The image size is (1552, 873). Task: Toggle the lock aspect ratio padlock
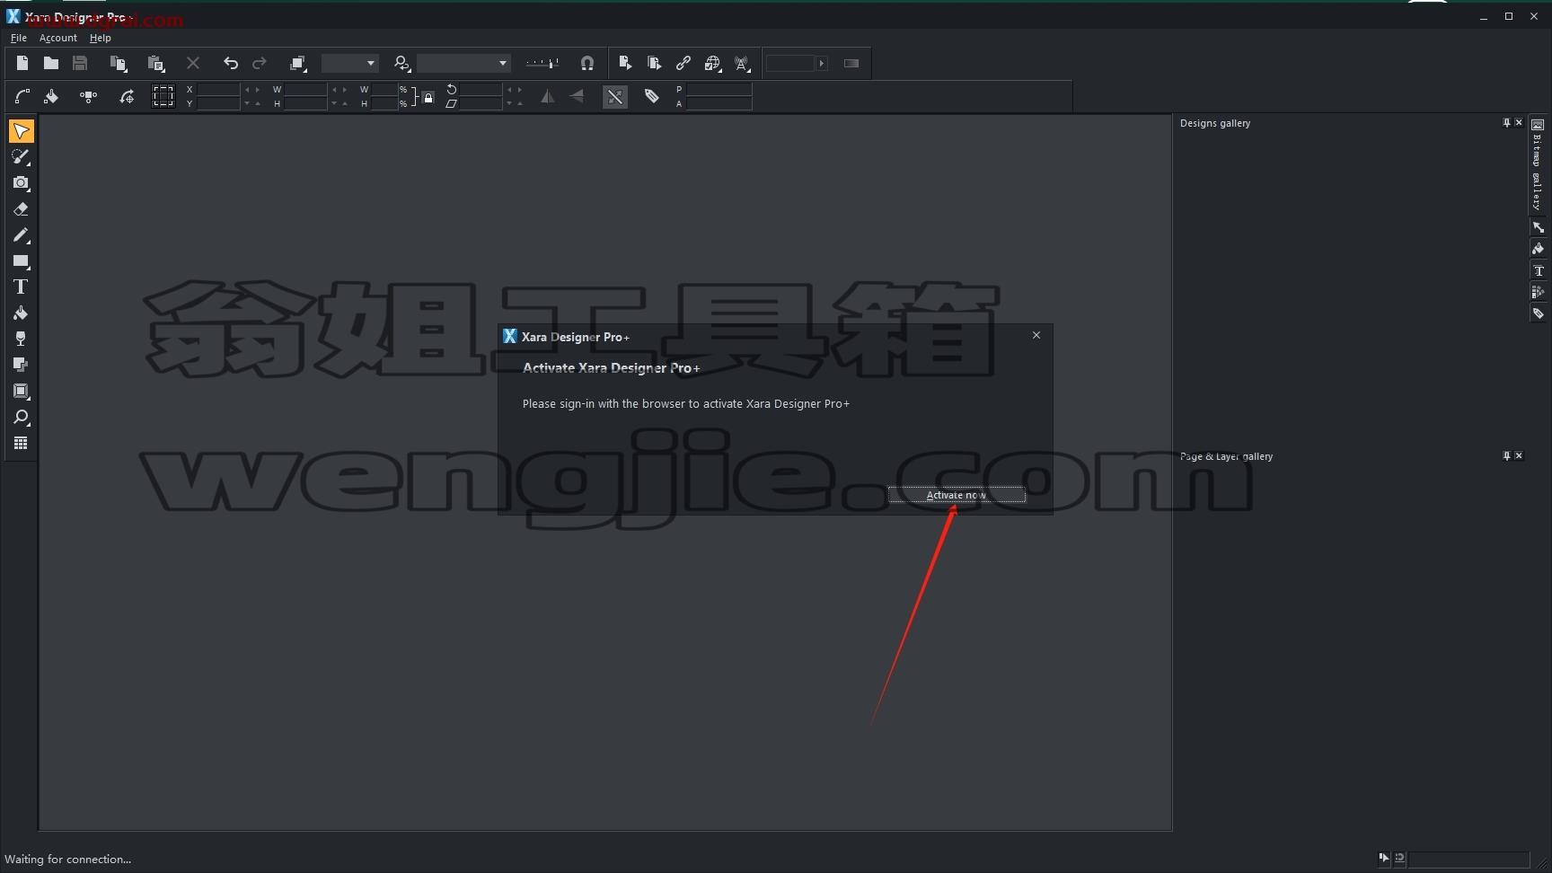point(428,97)
